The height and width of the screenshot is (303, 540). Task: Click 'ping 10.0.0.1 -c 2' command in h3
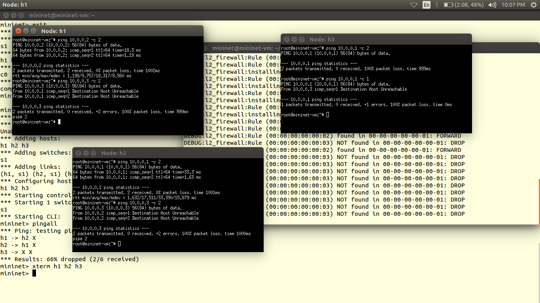347,48
